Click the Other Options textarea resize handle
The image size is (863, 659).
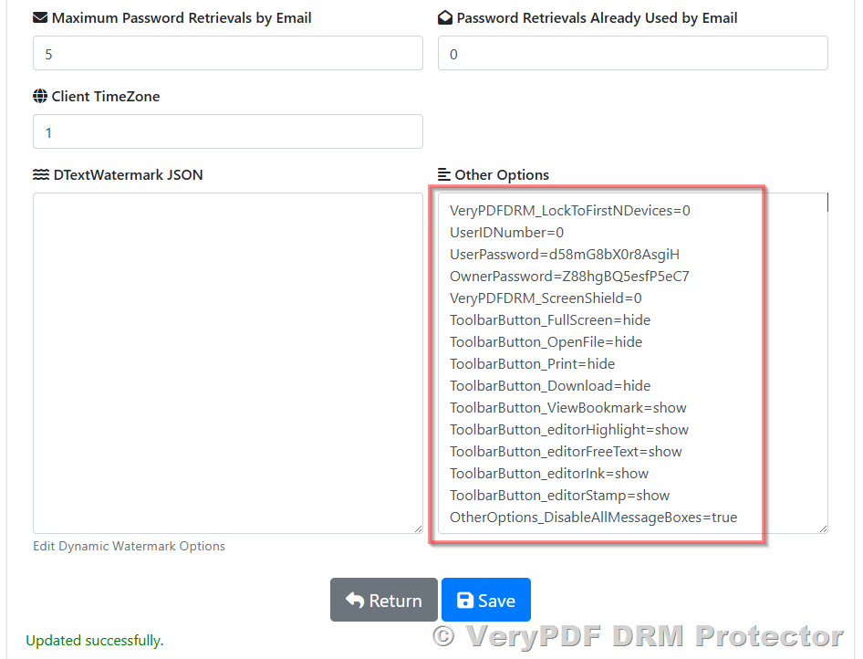click(823, 528)
